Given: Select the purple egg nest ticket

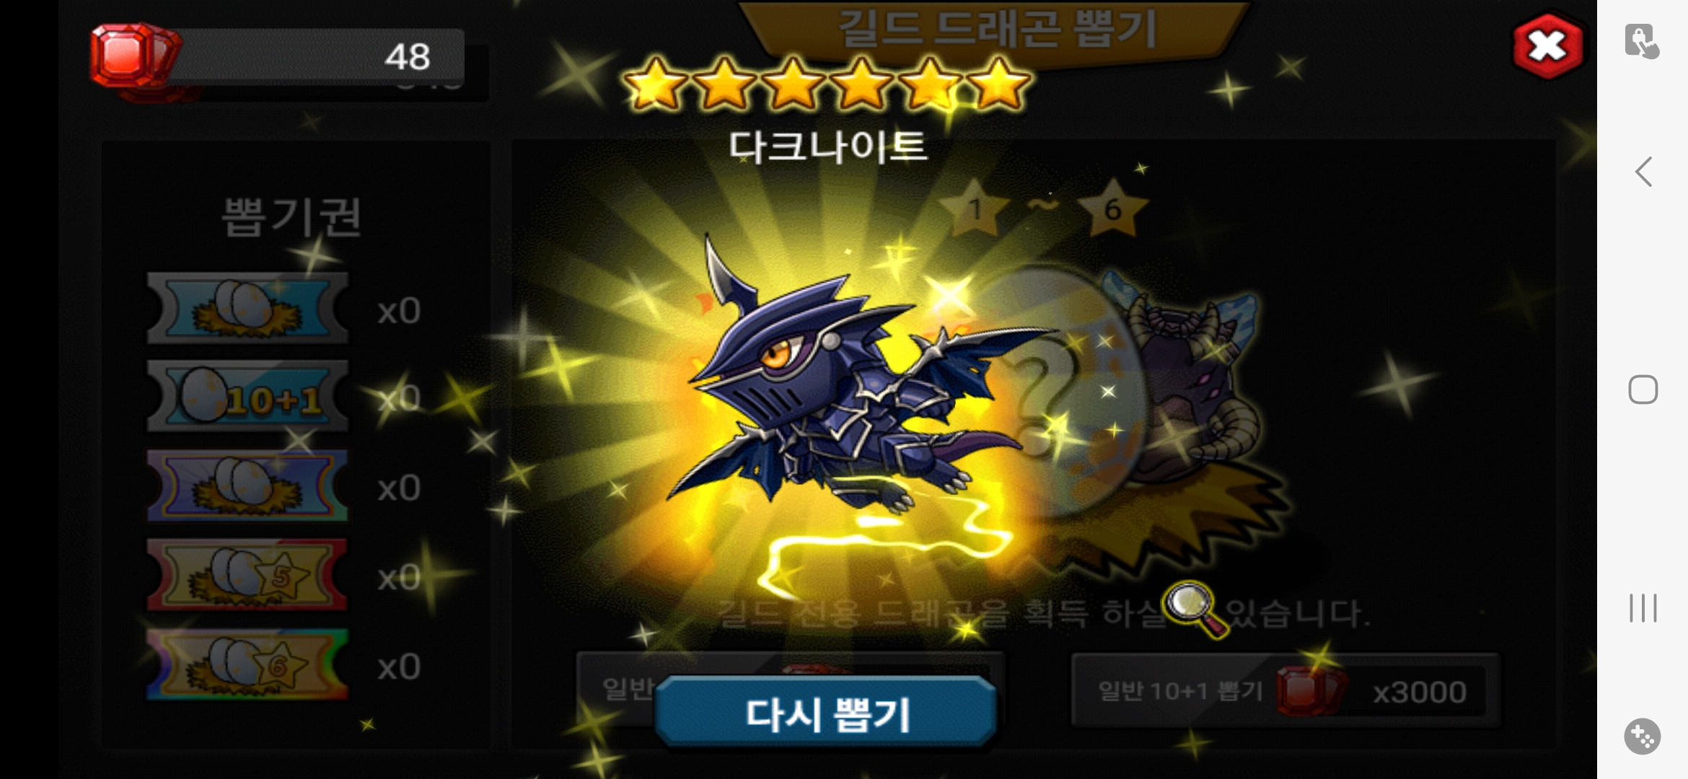Looking at the screenshot, I should coord(247,485).
